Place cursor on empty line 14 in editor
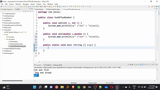This screenshot has height=90, width=160. (x=96, y=48)
